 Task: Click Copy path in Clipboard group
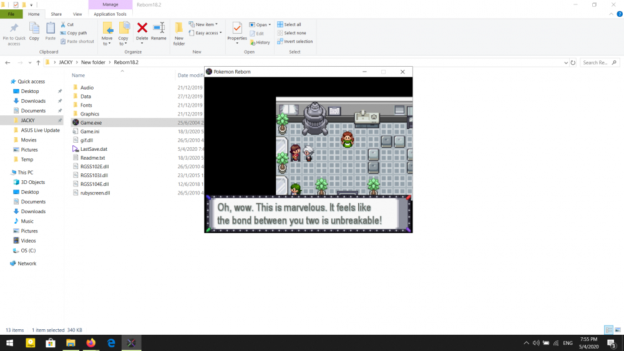pos(74,33)
